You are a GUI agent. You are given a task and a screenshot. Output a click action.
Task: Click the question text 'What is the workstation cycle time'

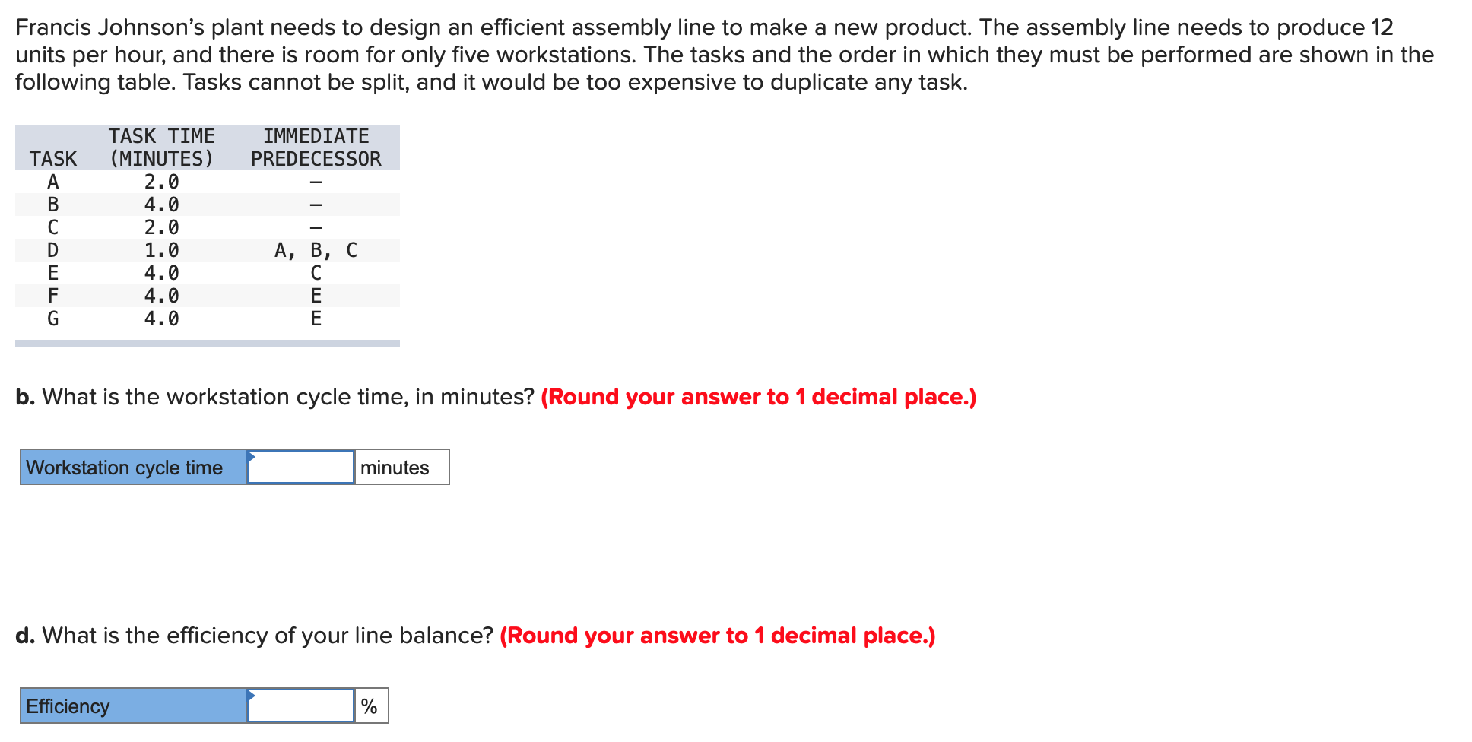pyautogui.click(x=287, y=397)
